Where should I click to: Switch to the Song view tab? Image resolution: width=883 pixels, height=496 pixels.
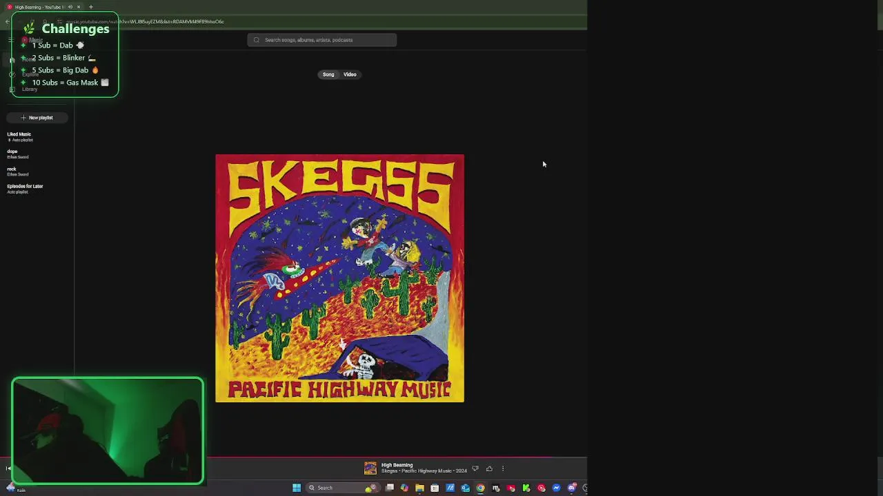pos(328,74)
